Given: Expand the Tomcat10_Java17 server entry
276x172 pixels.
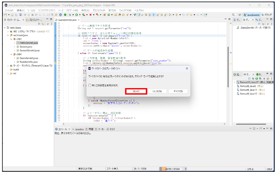Looking at the screenshot, I should coord(234,82).
